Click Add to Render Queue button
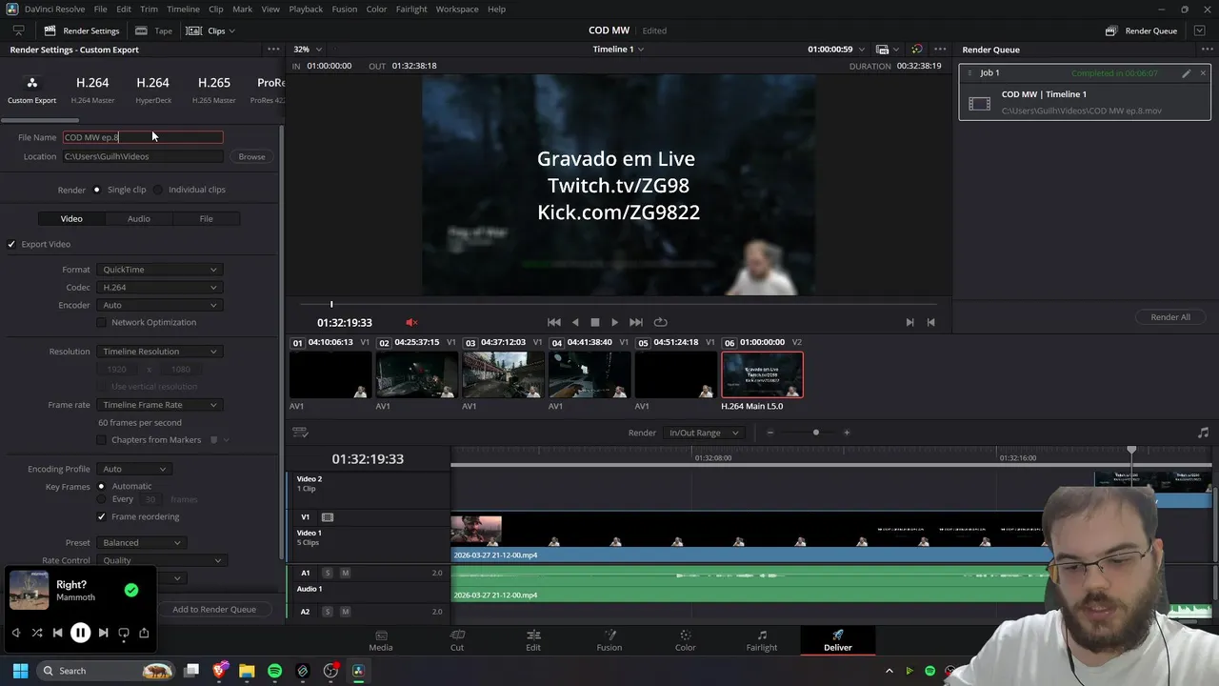 pyautogui.click(x=214, y=610)
